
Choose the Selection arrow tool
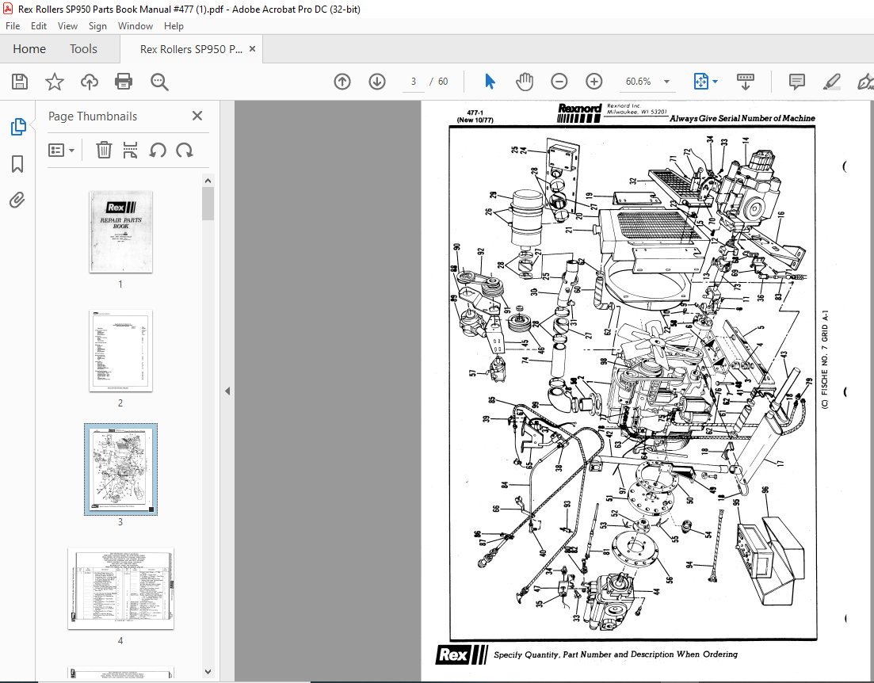click(x=490, y=82)
